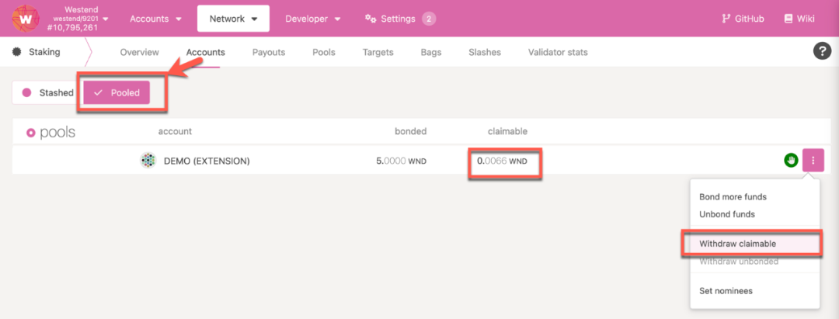The width and height of the screenshot is (839, 319).
Task: Open the GitHub link
Action: (x=743, y=19)
